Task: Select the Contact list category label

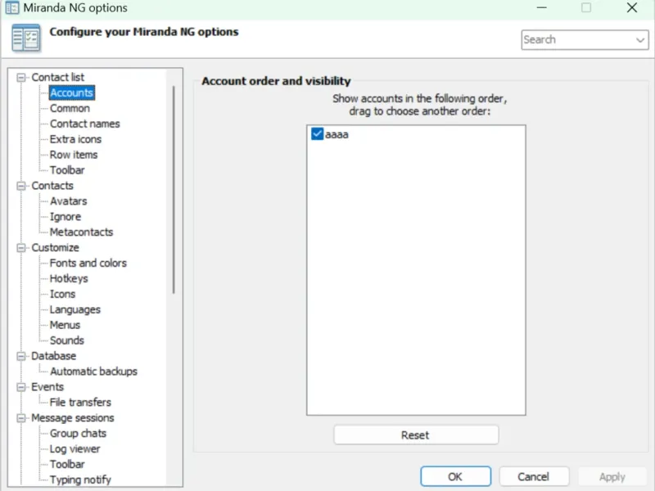Action: pyautogui.click(x=57, y=77)
